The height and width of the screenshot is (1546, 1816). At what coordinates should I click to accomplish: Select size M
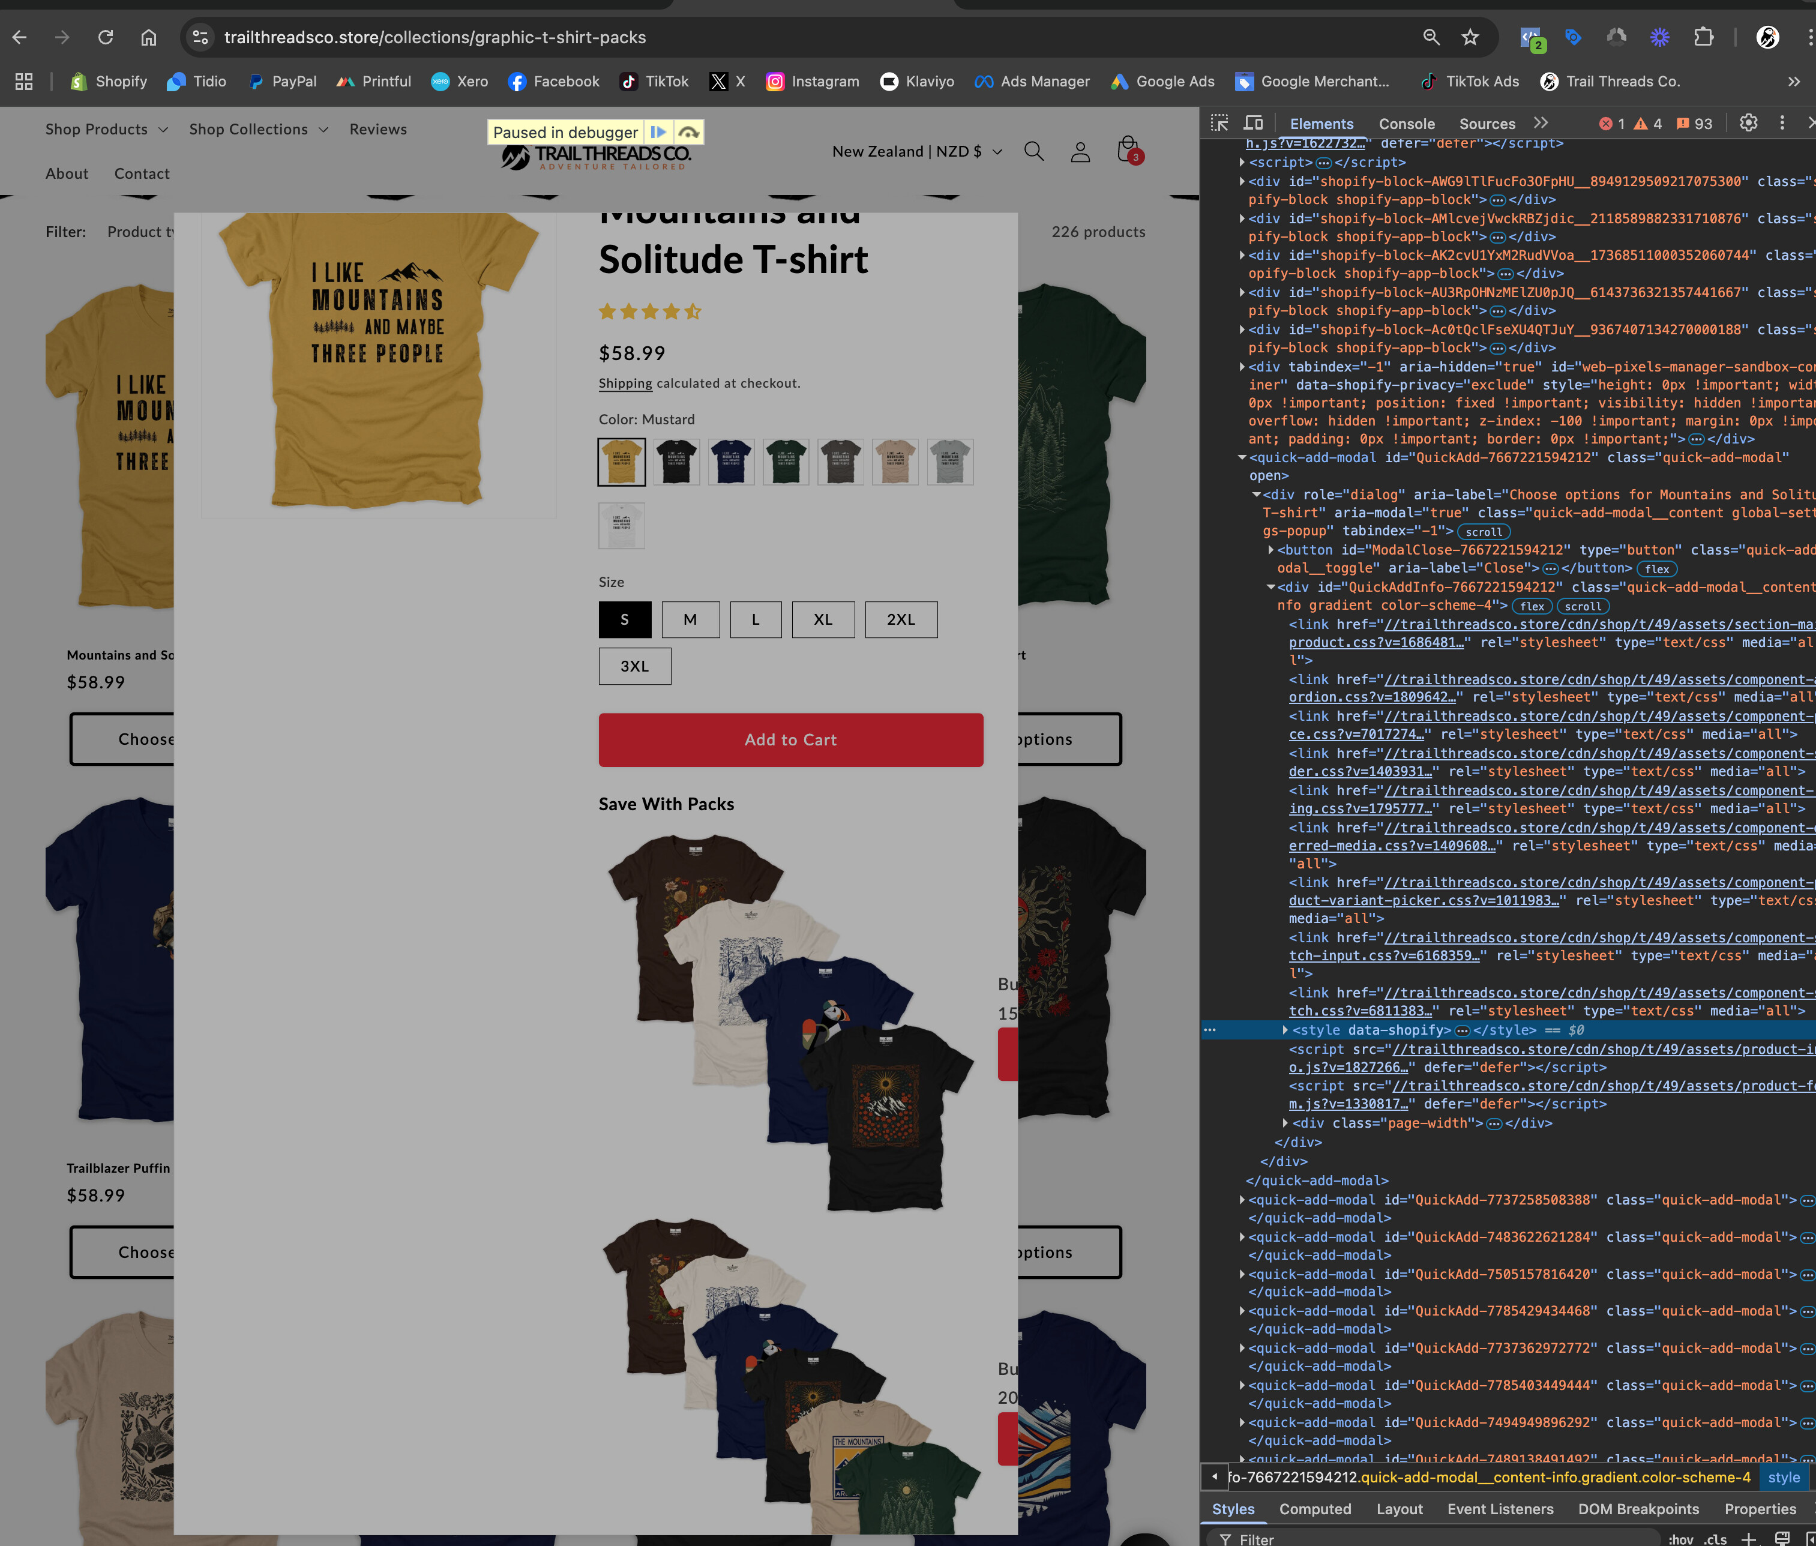click(691, 619)
